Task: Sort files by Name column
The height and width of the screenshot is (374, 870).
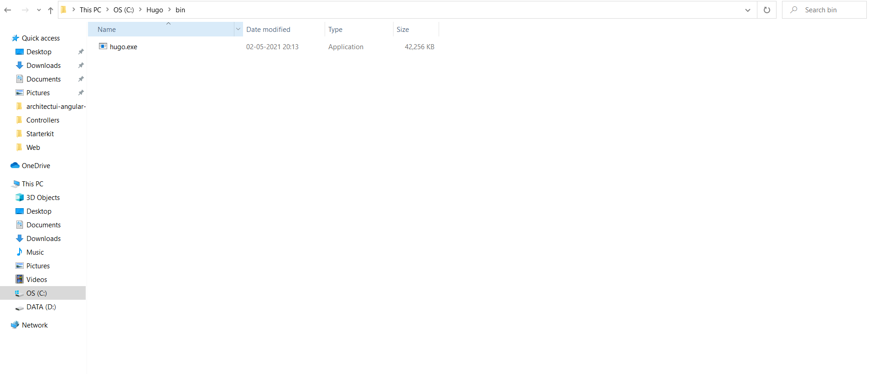Action: pyautogui.click(x=161, y=29)
